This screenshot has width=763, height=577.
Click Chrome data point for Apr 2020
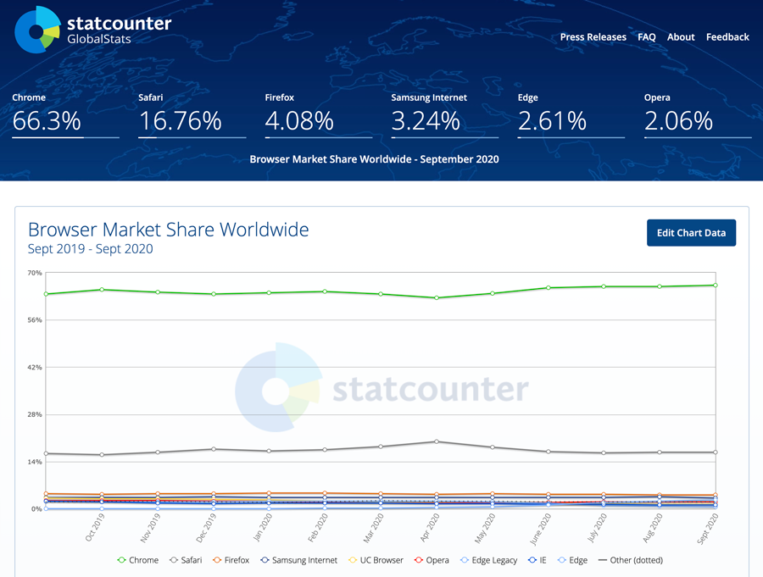437,297
